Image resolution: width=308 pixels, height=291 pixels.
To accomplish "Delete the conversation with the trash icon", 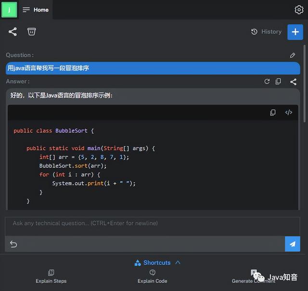I will (x=31, y=32).
